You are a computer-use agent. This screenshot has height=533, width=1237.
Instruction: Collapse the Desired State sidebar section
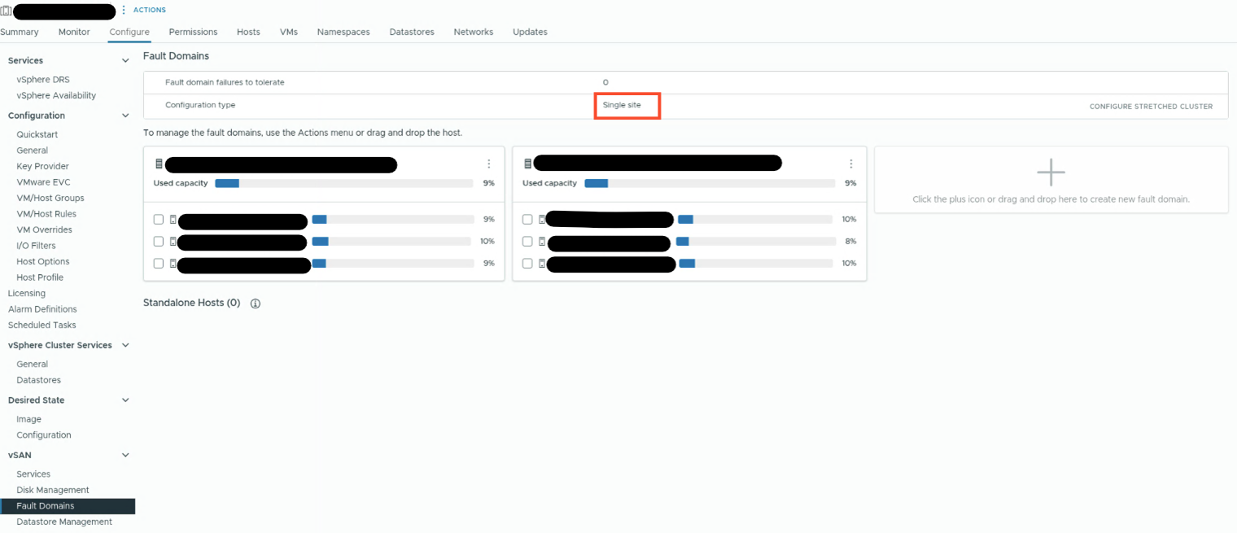pos(125,400)
